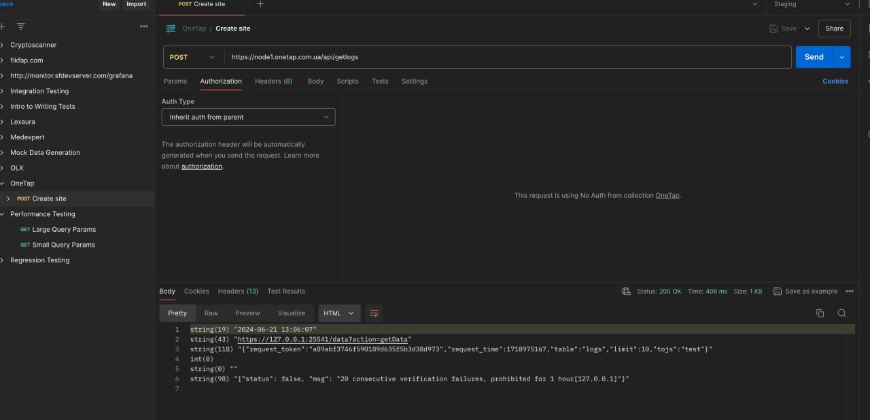Copy response body using the copy icon
Viewport: 870px width, 420px height.
[x=820, y=313]
